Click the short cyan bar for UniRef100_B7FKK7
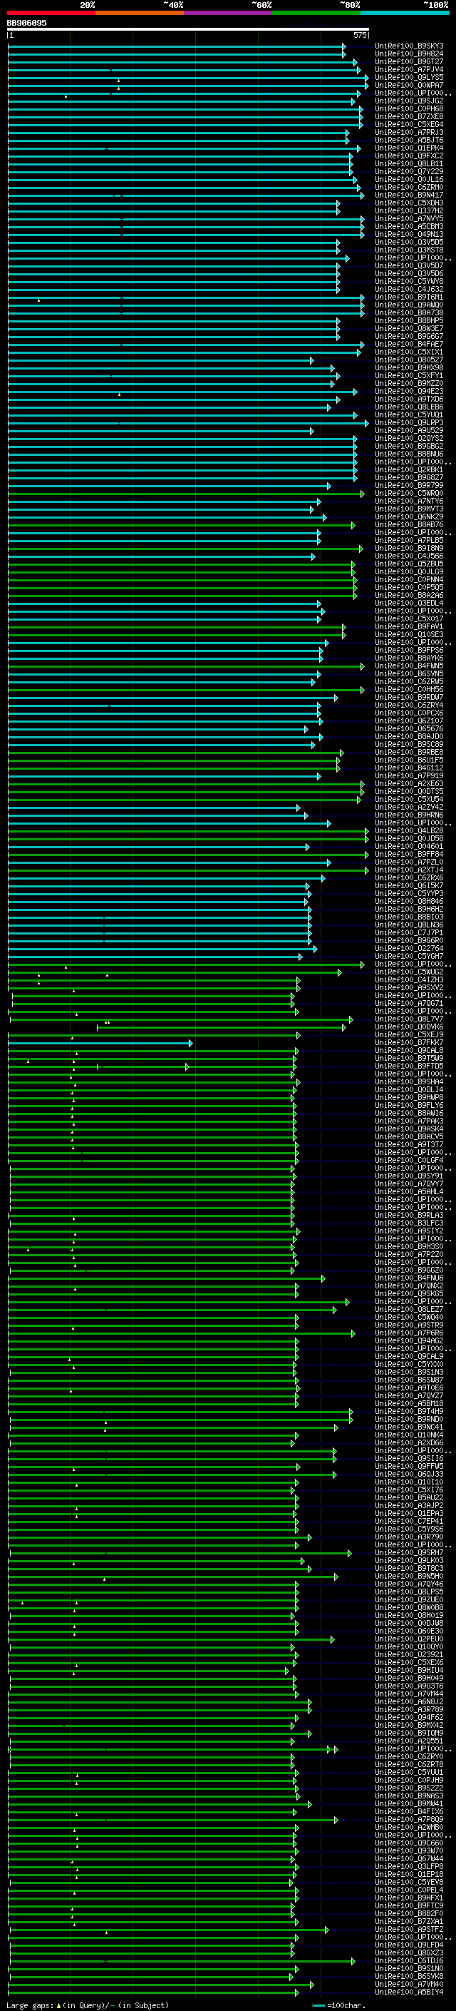 point(100,1043)
